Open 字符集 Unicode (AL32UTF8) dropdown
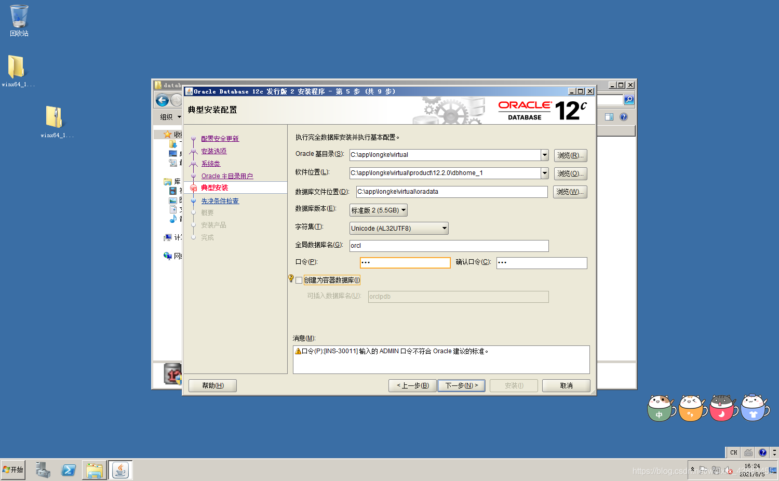This screenshot has height=481, width=779. click(399, 228)
